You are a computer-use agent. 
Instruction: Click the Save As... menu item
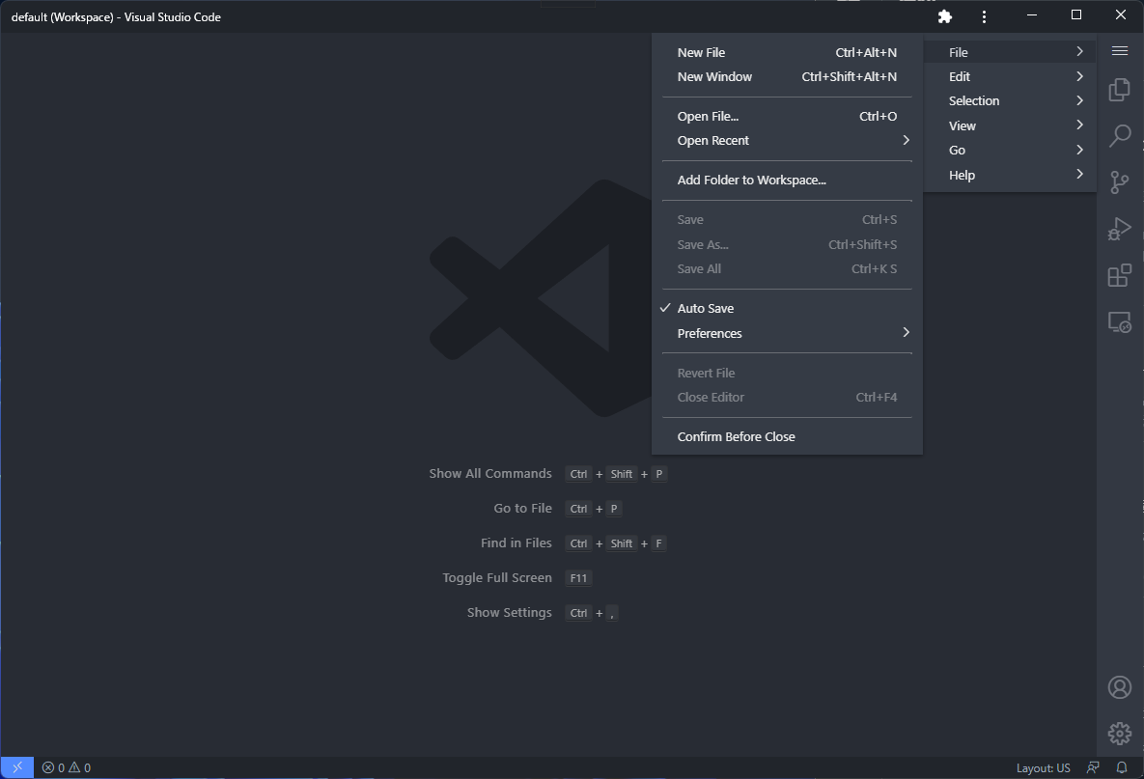(787, 244)
